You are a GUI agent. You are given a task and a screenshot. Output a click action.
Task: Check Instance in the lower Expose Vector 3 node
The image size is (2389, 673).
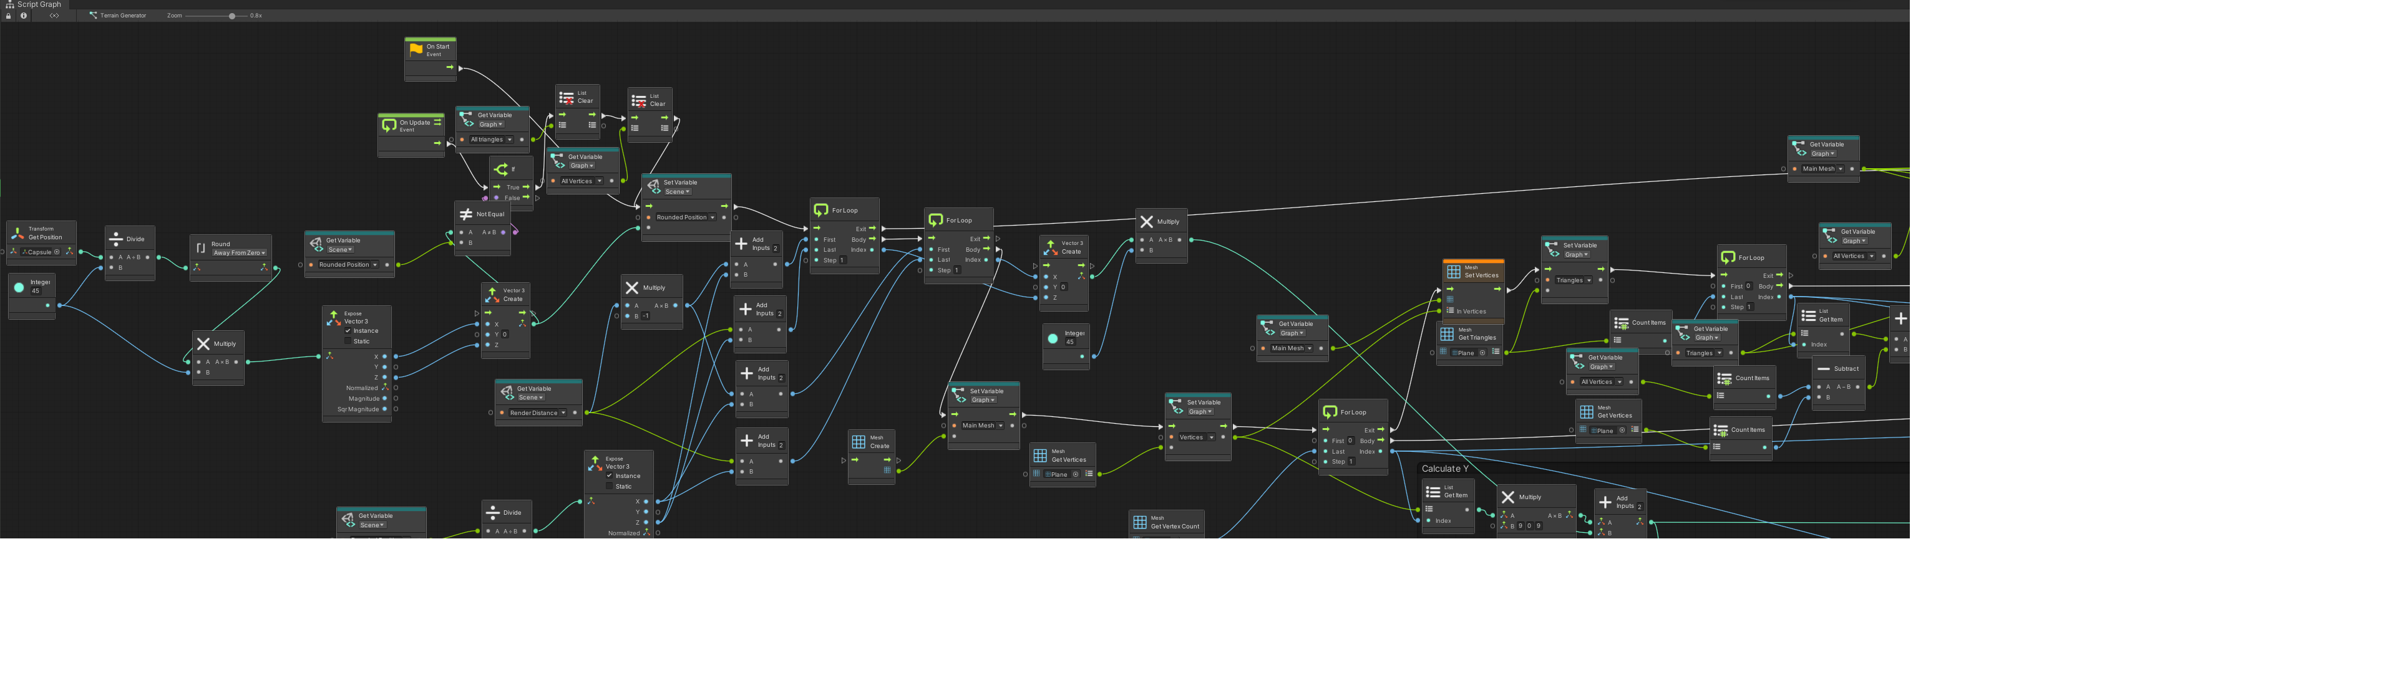point(608,476)
